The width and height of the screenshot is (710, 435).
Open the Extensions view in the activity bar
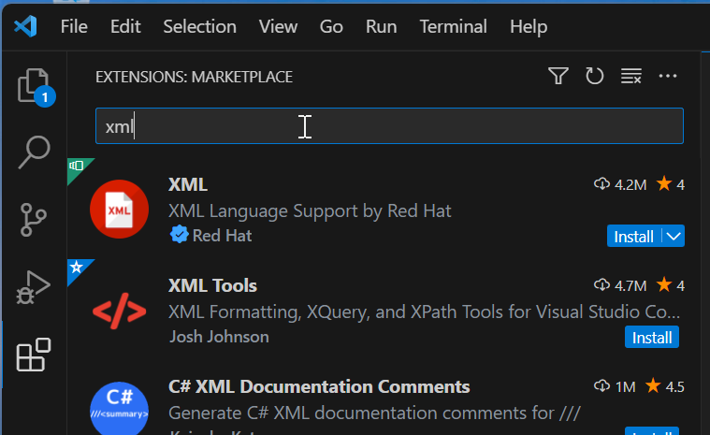tap(33, 355)
